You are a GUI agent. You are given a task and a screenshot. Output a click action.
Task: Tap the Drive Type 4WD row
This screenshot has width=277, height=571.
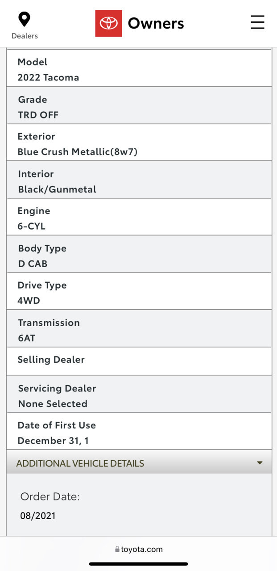pyautogui.click(x=139, y=291)
